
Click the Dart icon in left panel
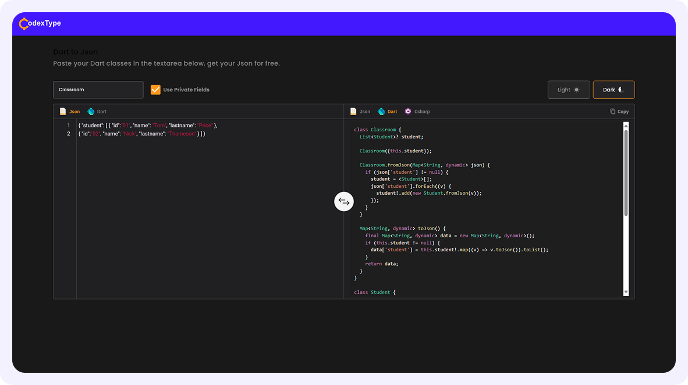pos(91,112)
